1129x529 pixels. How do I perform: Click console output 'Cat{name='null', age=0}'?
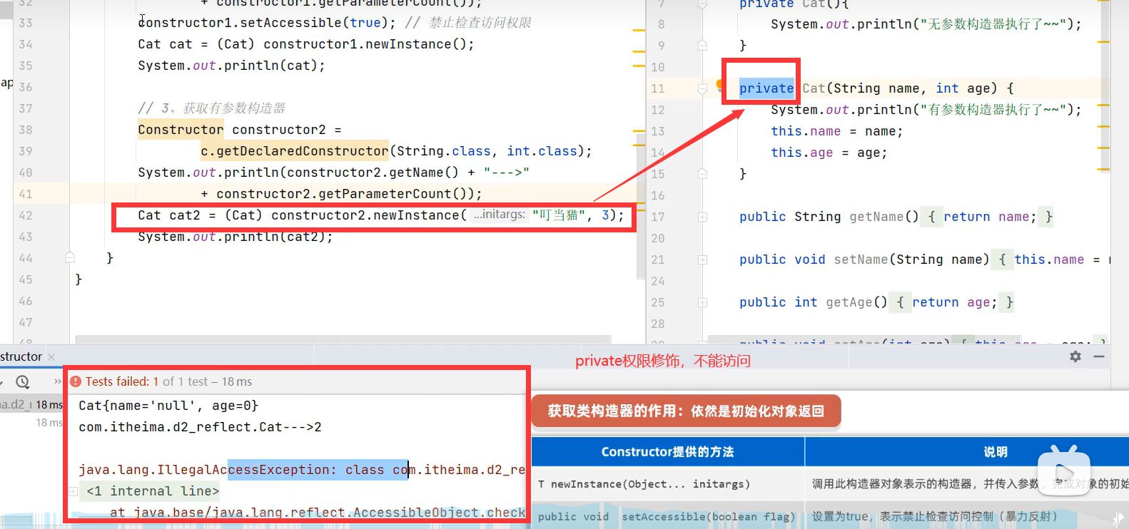pos(168,406)
